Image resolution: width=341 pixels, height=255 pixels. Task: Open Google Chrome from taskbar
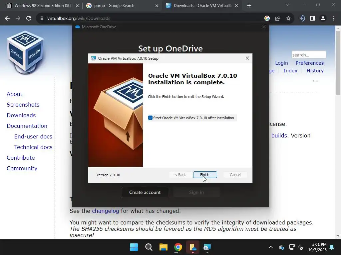point(178,247)
